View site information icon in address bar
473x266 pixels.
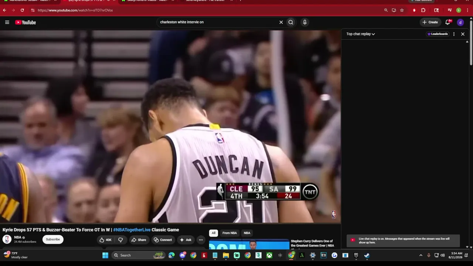(33, 10)
